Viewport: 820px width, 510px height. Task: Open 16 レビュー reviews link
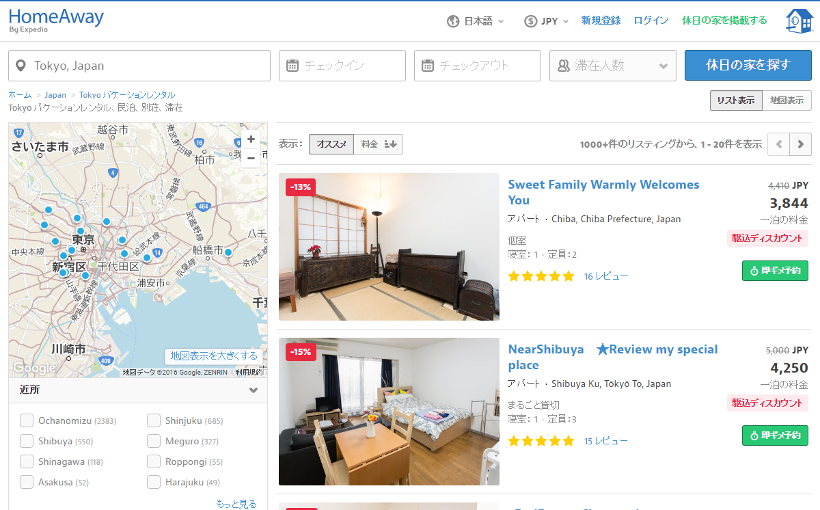[x=606, y=276]
